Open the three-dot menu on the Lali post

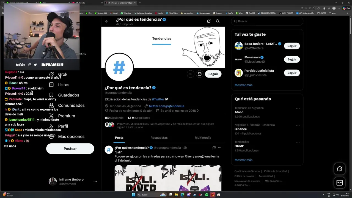coord(219,148)
